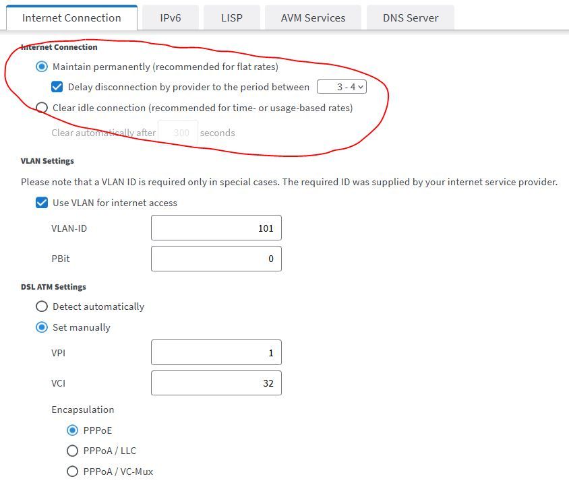
Task: Click the VPI input field
Action: (216, 353)
